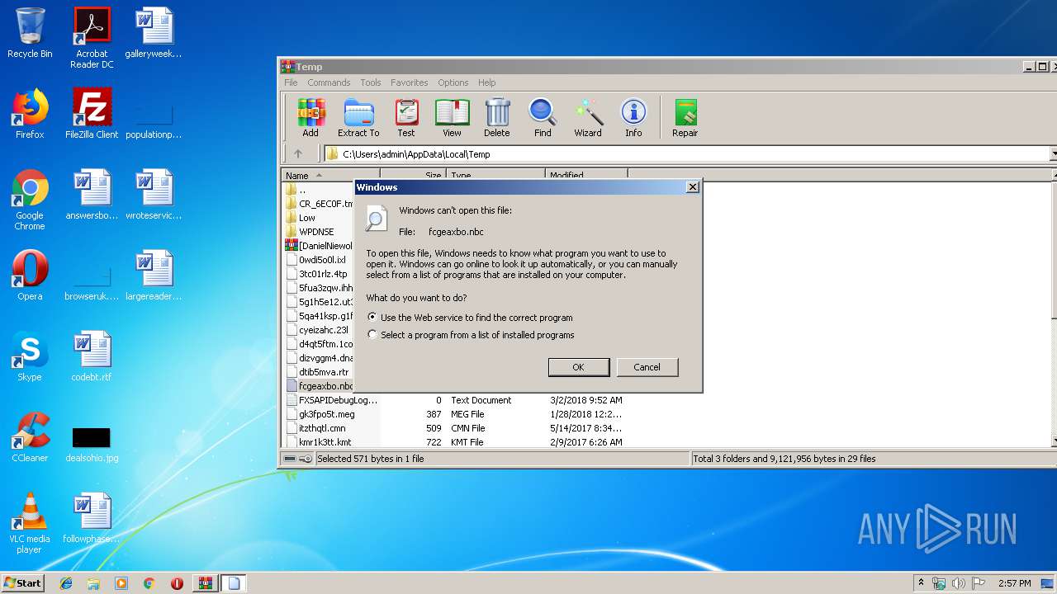The image size is (1057, 594).
Task: Open codebt.rtf desktop document
Action: click(92, 356)
